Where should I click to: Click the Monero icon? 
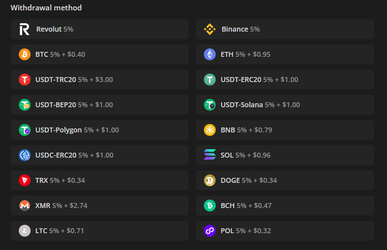pyautogui.click(x=25, y=206)
